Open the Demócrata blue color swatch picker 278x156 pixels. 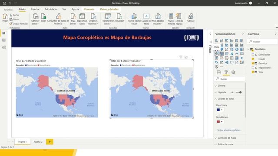pyautogui.click(x=220, y=110)
